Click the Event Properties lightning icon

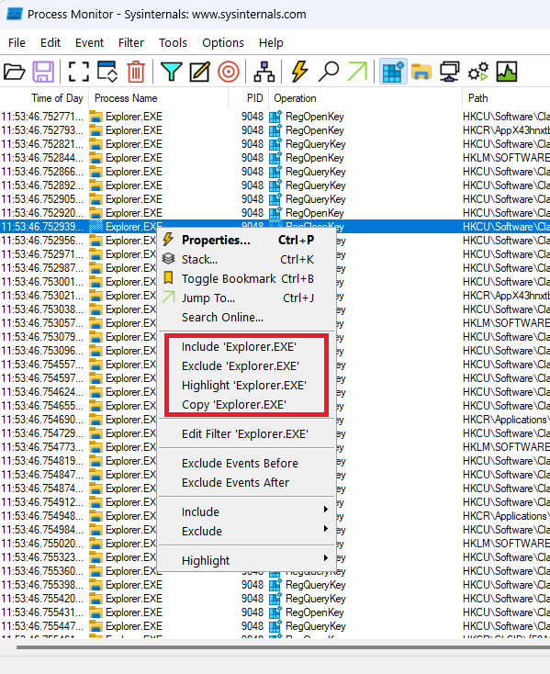[x=300, y=72]
